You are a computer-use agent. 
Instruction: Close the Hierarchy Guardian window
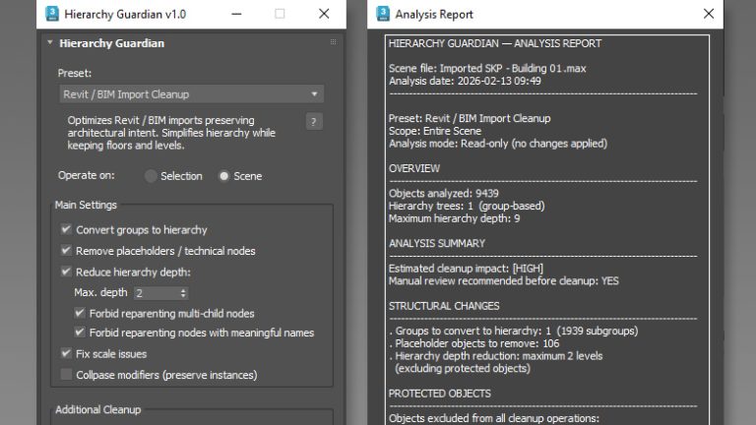click(x=324, y=14)
